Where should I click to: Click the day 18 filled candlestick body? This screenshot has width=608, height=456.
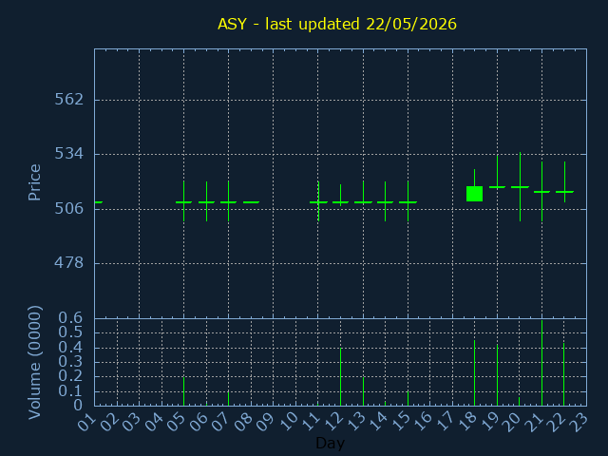[474, 194]
